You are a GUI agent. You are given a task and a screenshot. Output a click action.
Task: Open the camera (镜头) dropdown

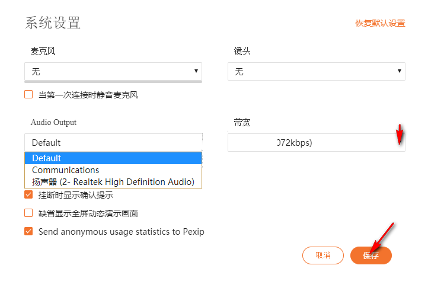[316, 72]
